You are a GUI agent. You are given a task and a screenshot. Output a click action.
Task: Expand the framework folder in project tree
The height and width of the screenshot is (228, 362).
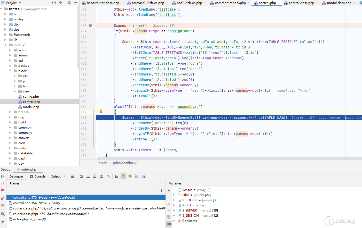(x=5, y=35)
